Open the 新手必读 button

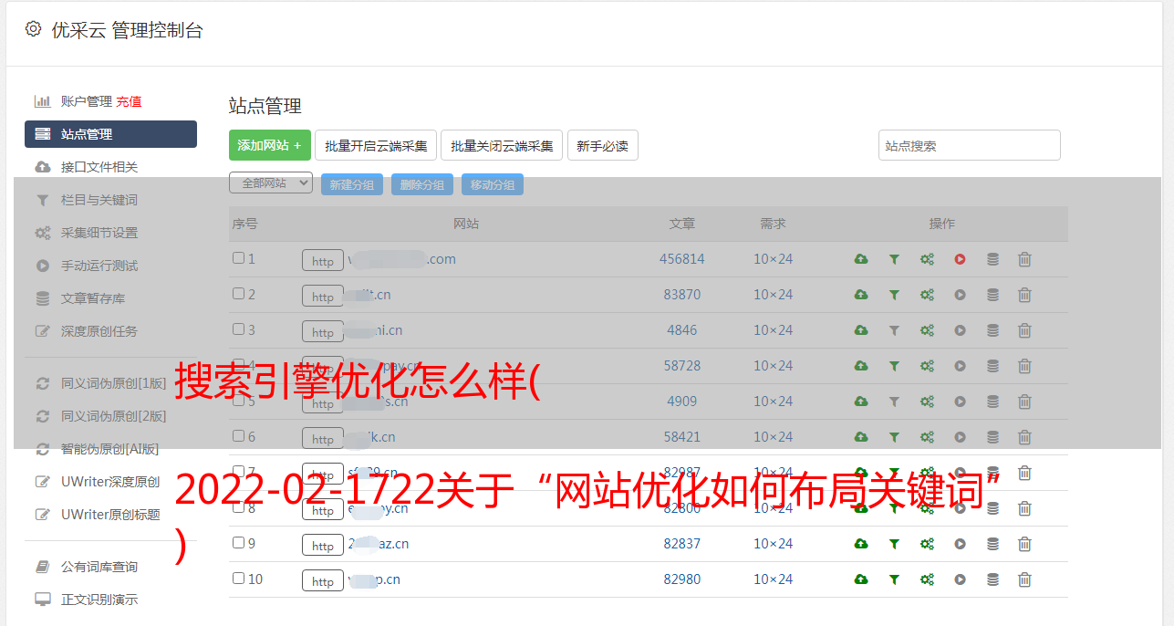tap(603, 145)
